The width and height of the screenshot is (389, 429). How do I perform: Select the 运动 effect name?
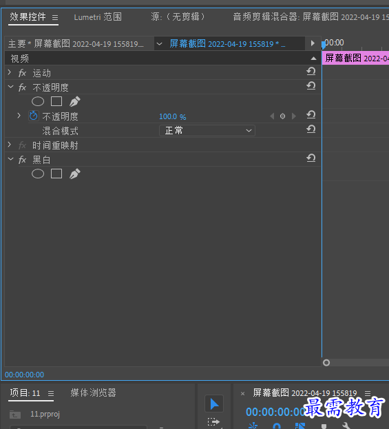[x=41, y=73]
